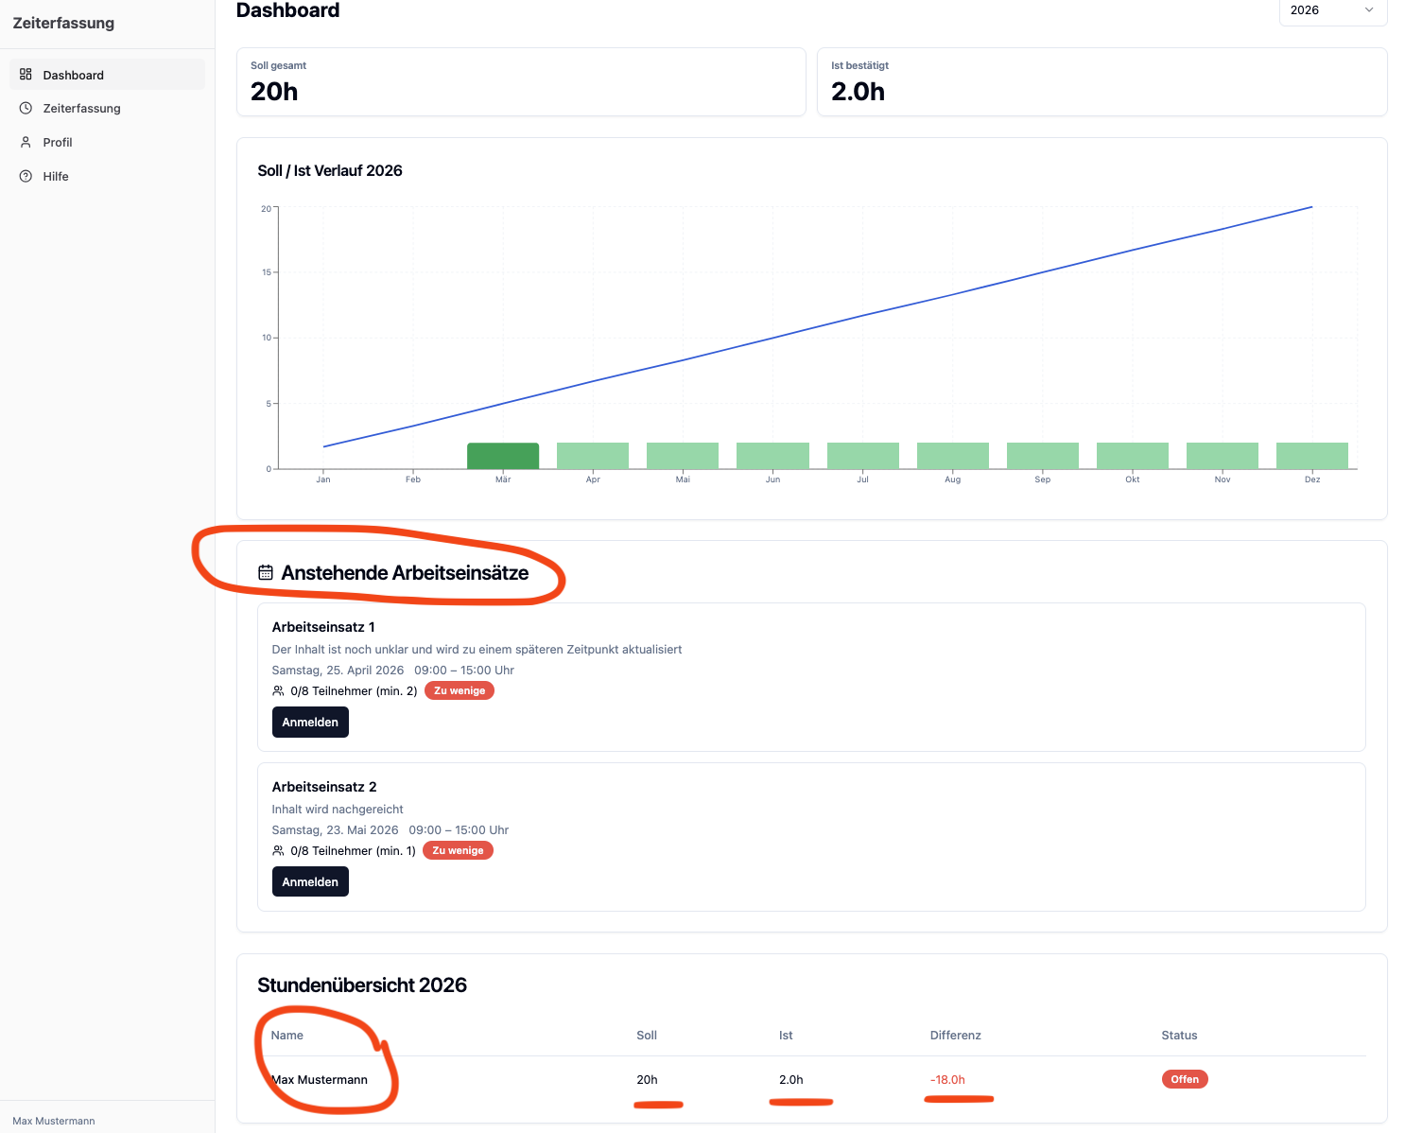This screenshot has width=1405, height=1133.
Task: Open Zeiterfassung in the sidebar
Action: [81, 109]
